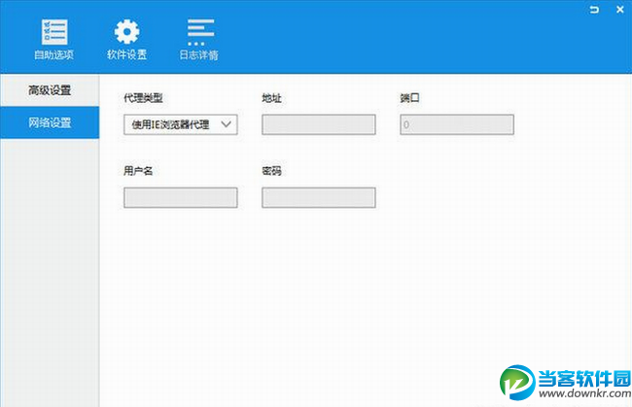Click the 端口 input field
This screenshot has height=407, width=632.
click(x=457, y=124)
